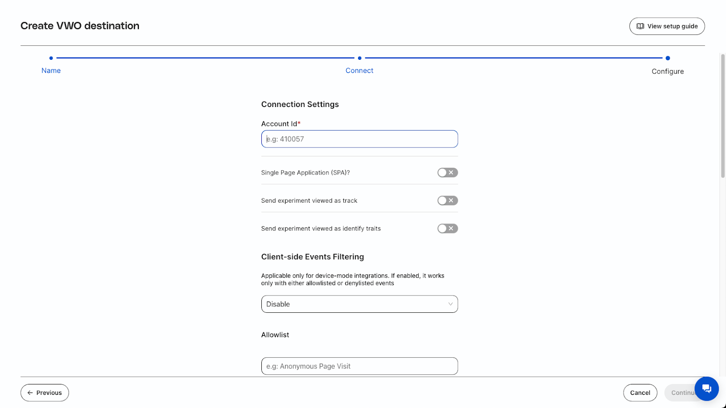726x408 pixels.
Task: Go to the Connect step
Action: tap(359, 70)
